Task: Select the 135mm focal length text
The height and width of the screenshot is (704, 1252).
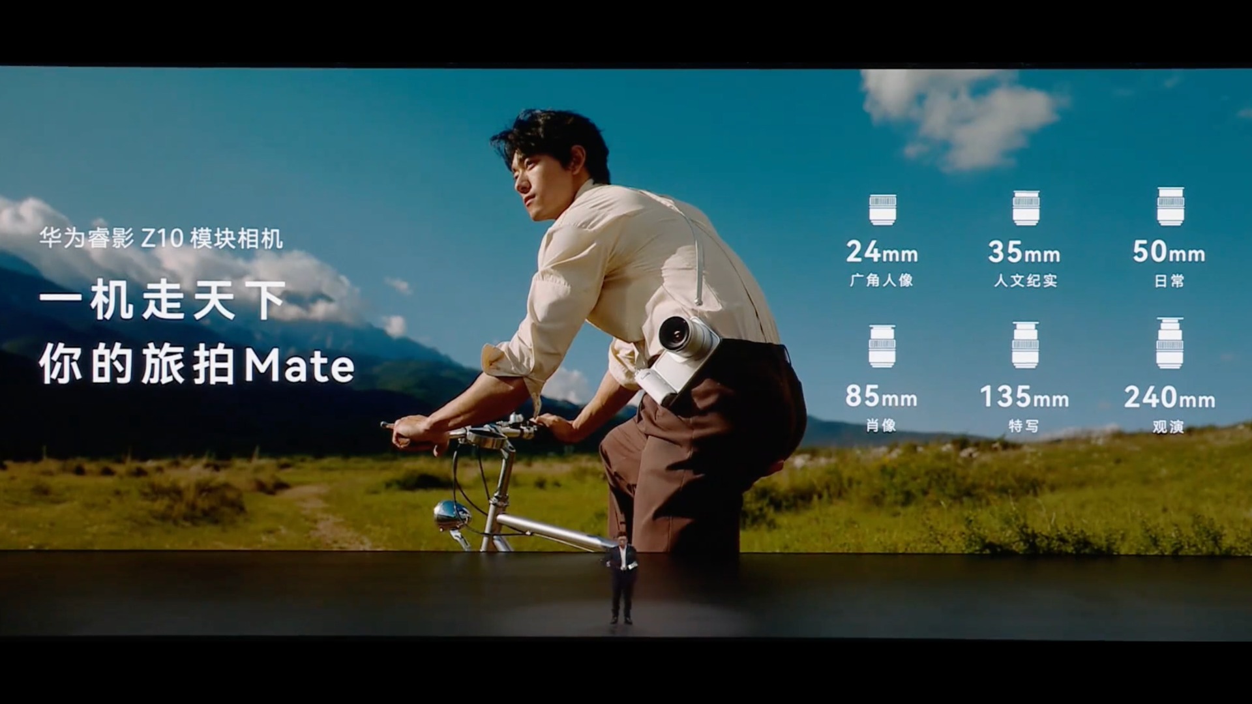Action: click(1024, 396)
